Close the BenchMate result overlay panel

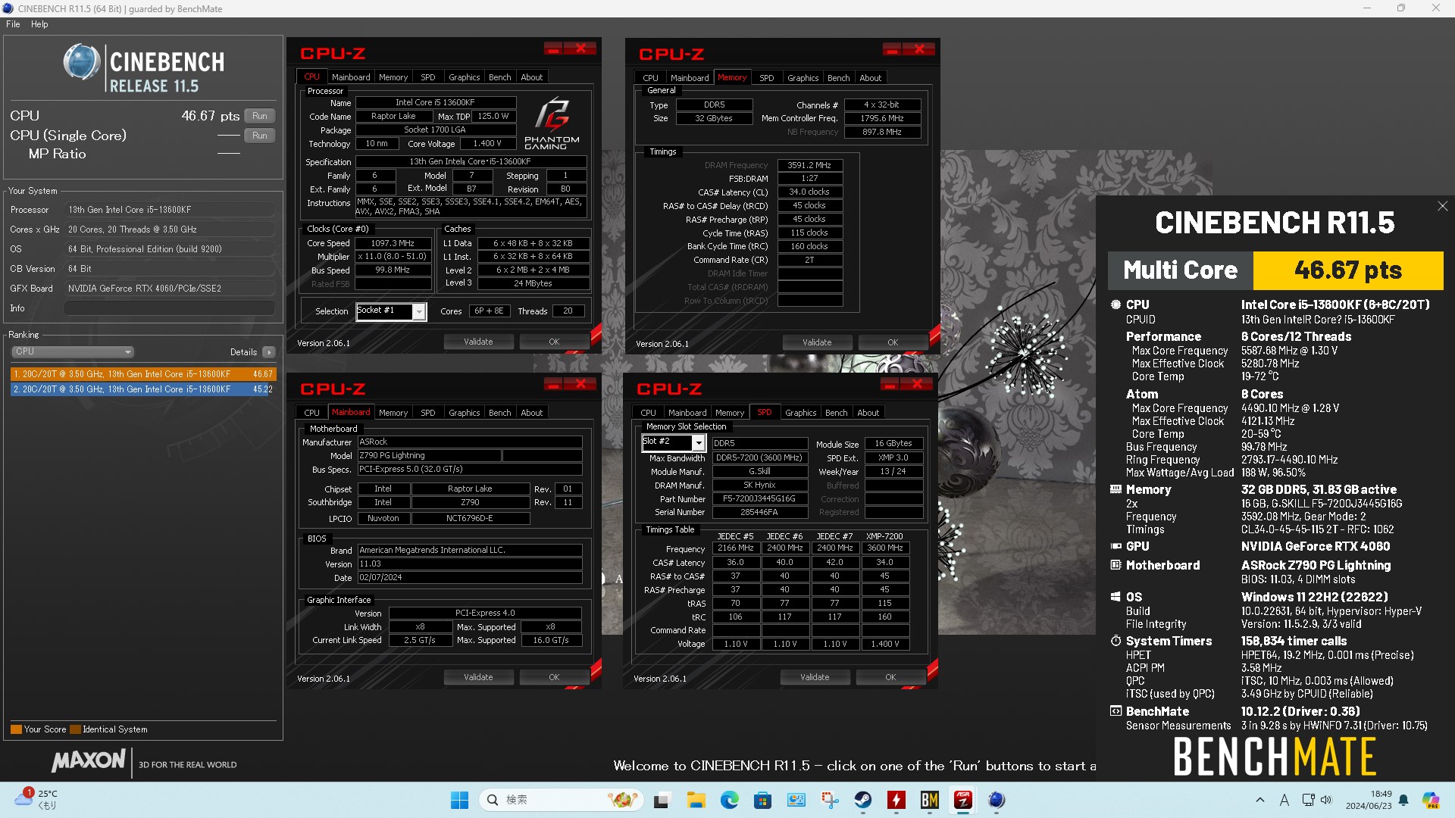click(x=1443, y=206)
